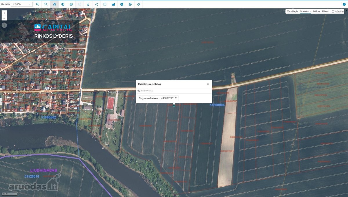Enable the Užrašai labels checkbox
This screenshot has height=197, width=348.
333,12
